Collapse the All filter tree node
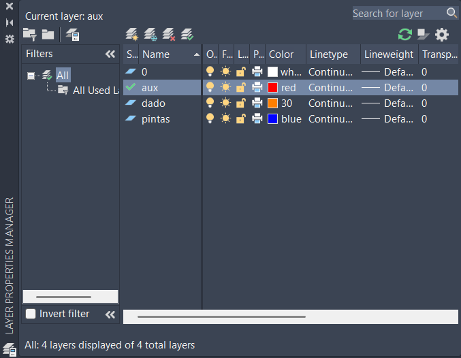 coord(31,76)
